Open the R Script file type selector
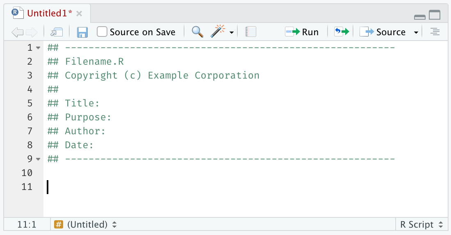451x235 pixels. (421, 224)
